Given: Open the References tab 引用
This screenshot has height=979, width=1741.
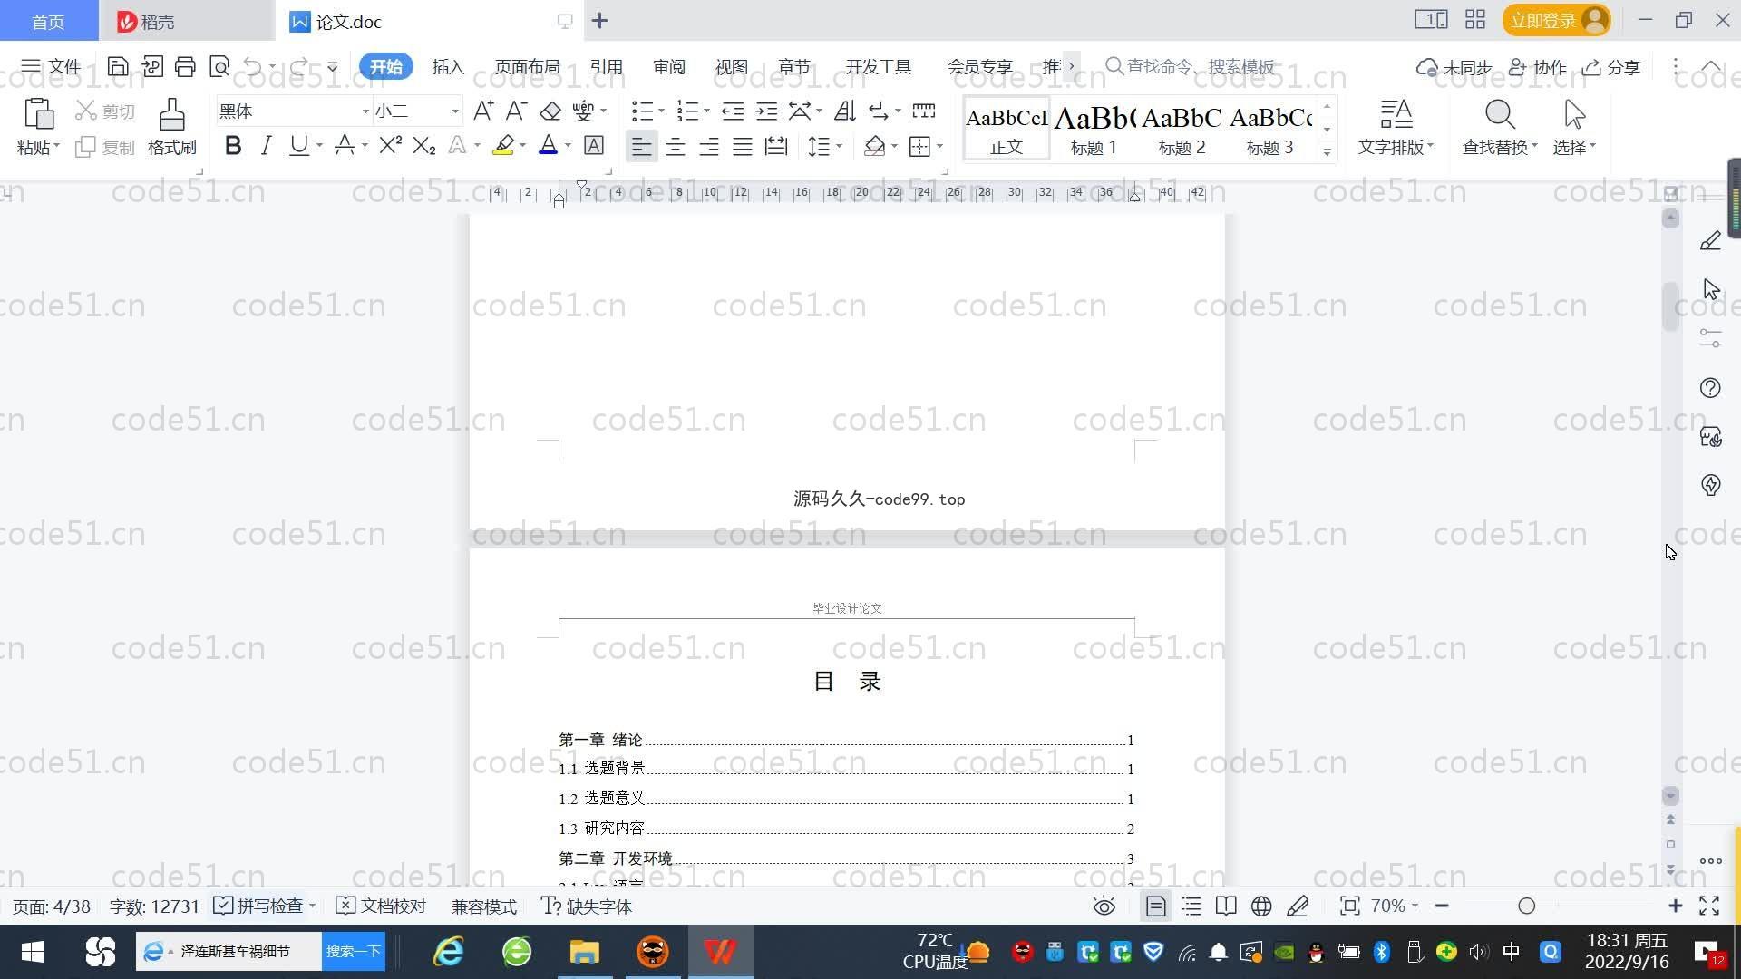Looking at the screenshot, I should [x=607, y=66].
